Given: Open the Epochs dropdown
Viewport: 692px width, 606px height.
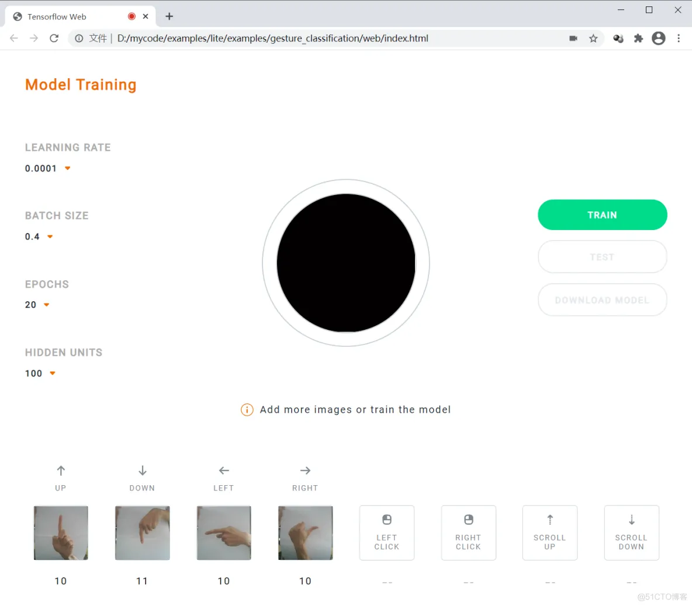Looking at the screenshot, I should coord(37,305).
